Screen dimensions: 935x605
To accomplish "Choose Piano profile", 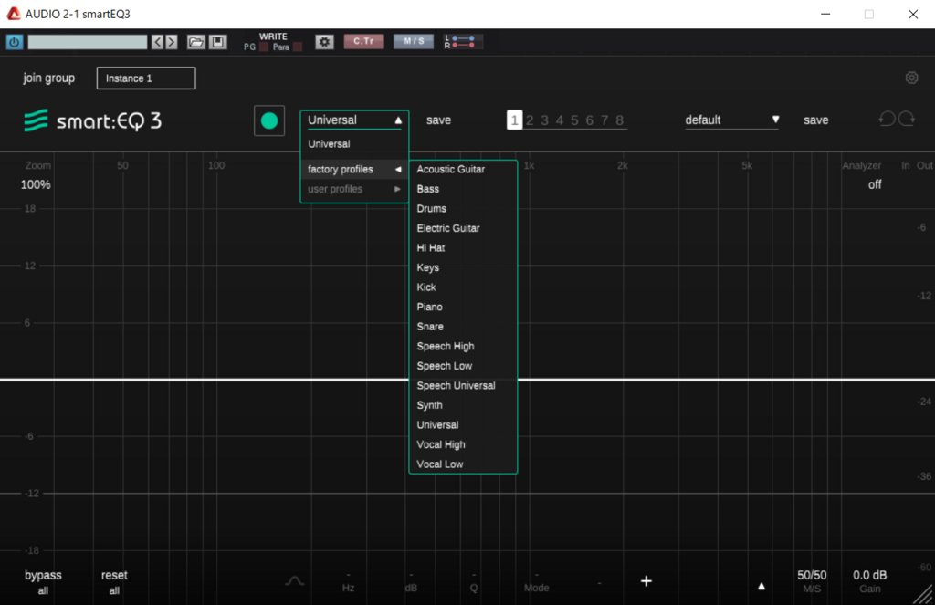I will pos(463,307).
